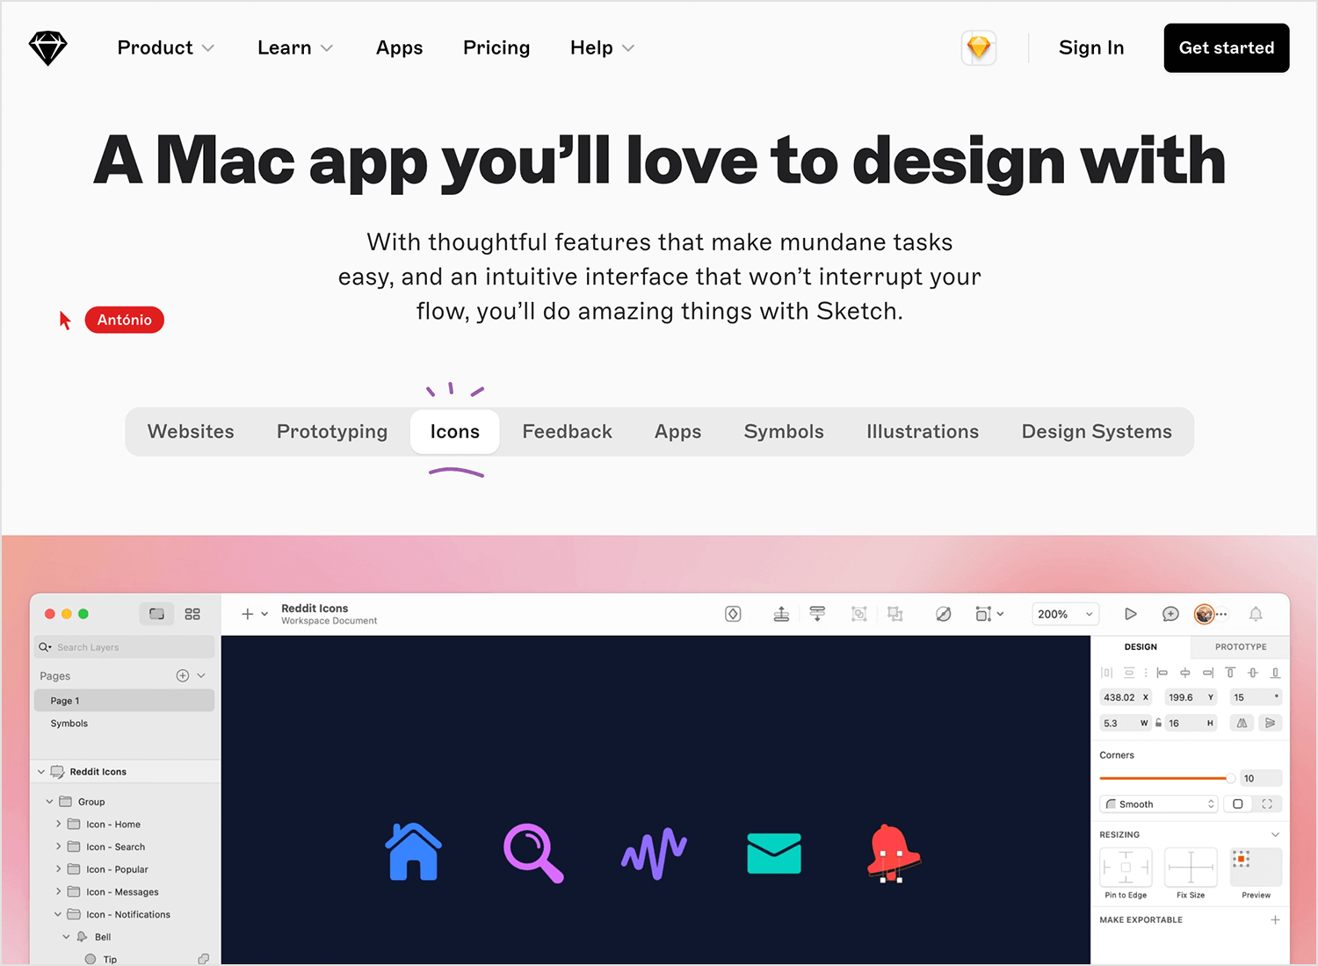Screen dimensions: 1318x966
Task: Toggle the Pin to Edge control
Action: tap(1126, 867)
